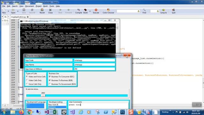Launch Firefox from the taskbar
Screen dimensions: 204x115
point(21,112)
